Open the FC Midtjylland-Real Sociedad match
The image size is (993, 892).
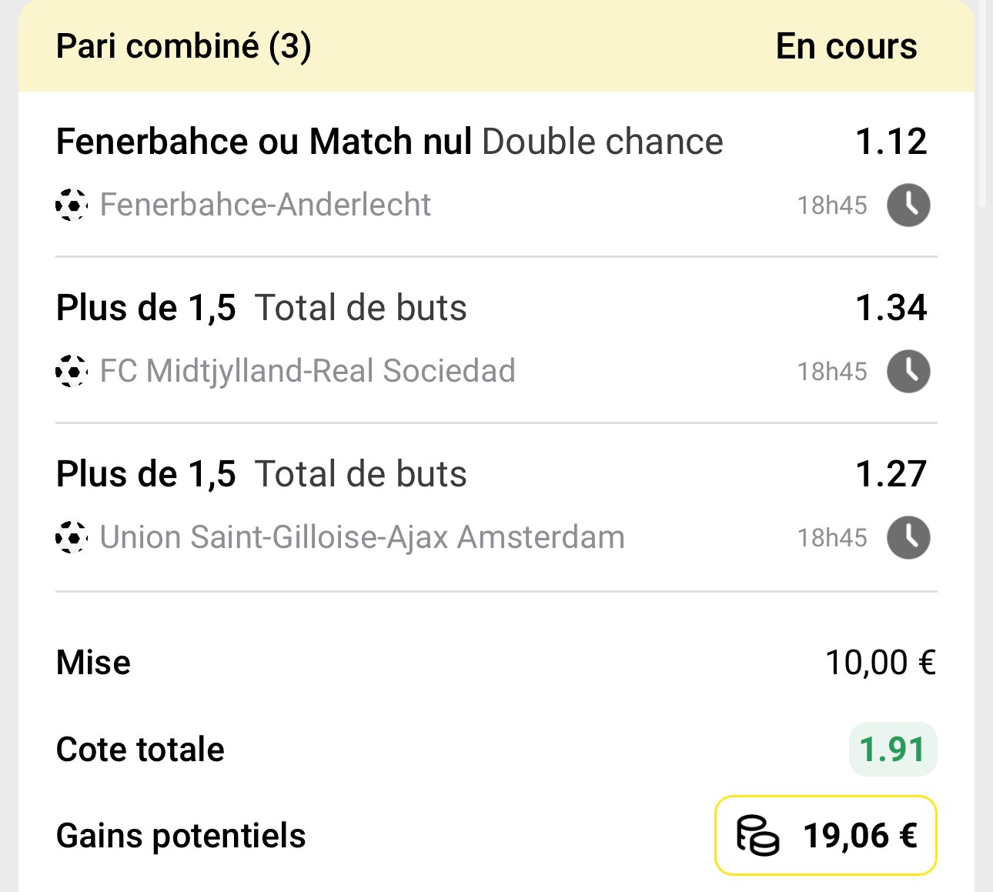pos(308,371)
